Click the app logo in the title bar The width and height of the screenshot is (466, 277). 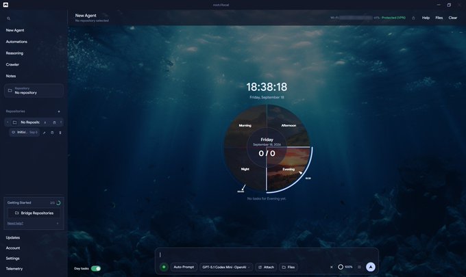(5, 5)
